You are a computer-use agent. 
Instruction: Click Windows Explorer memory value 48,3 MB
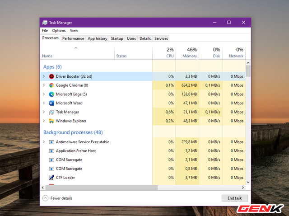tap(190, 121)
